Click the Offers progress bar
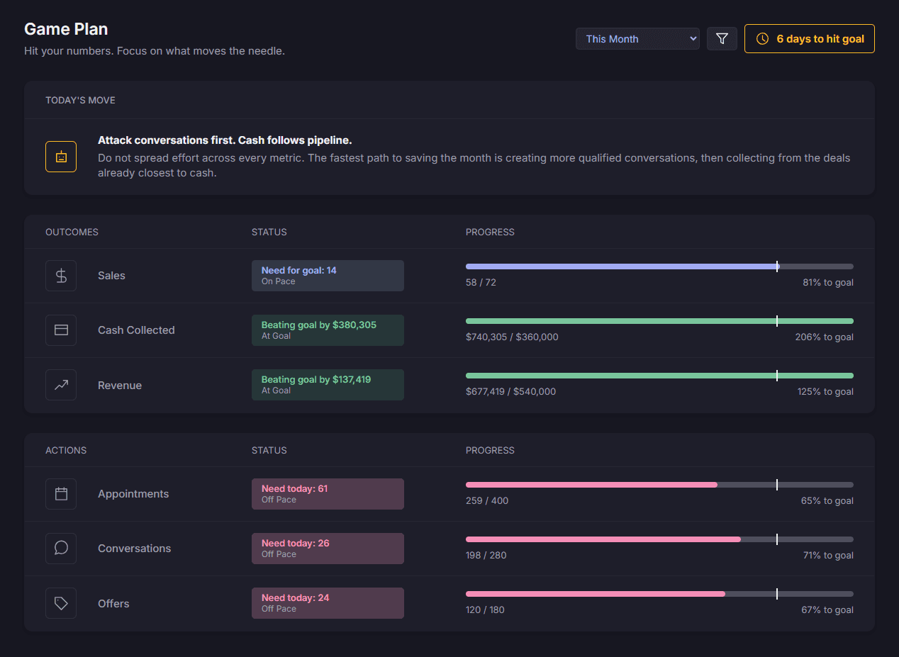 point(659,594)
